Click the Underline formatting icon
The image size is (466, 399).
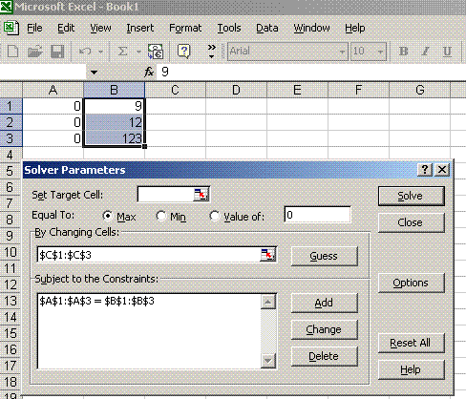[447, 52]
